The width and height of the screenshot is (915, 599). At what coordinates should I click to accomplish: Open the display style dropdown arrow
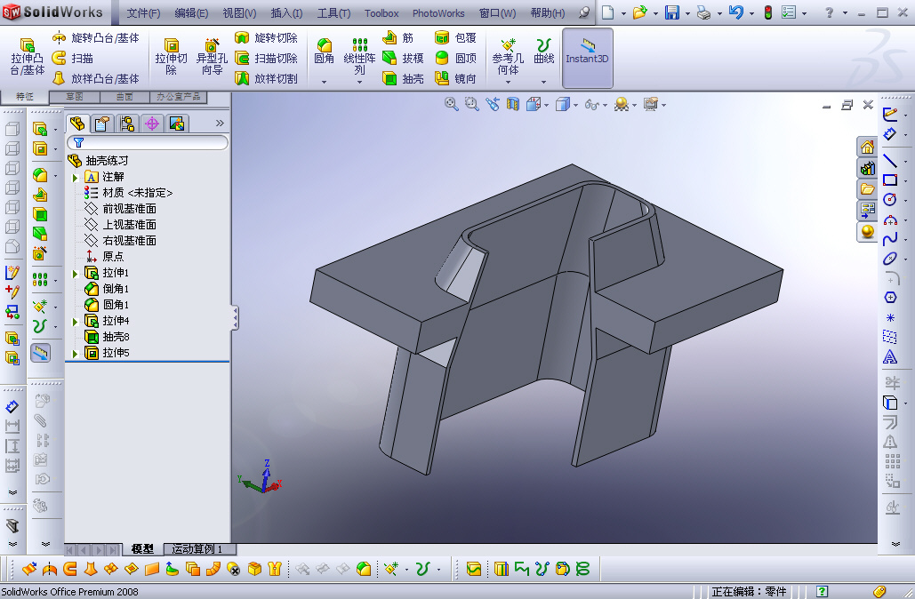tap(576, 105)
